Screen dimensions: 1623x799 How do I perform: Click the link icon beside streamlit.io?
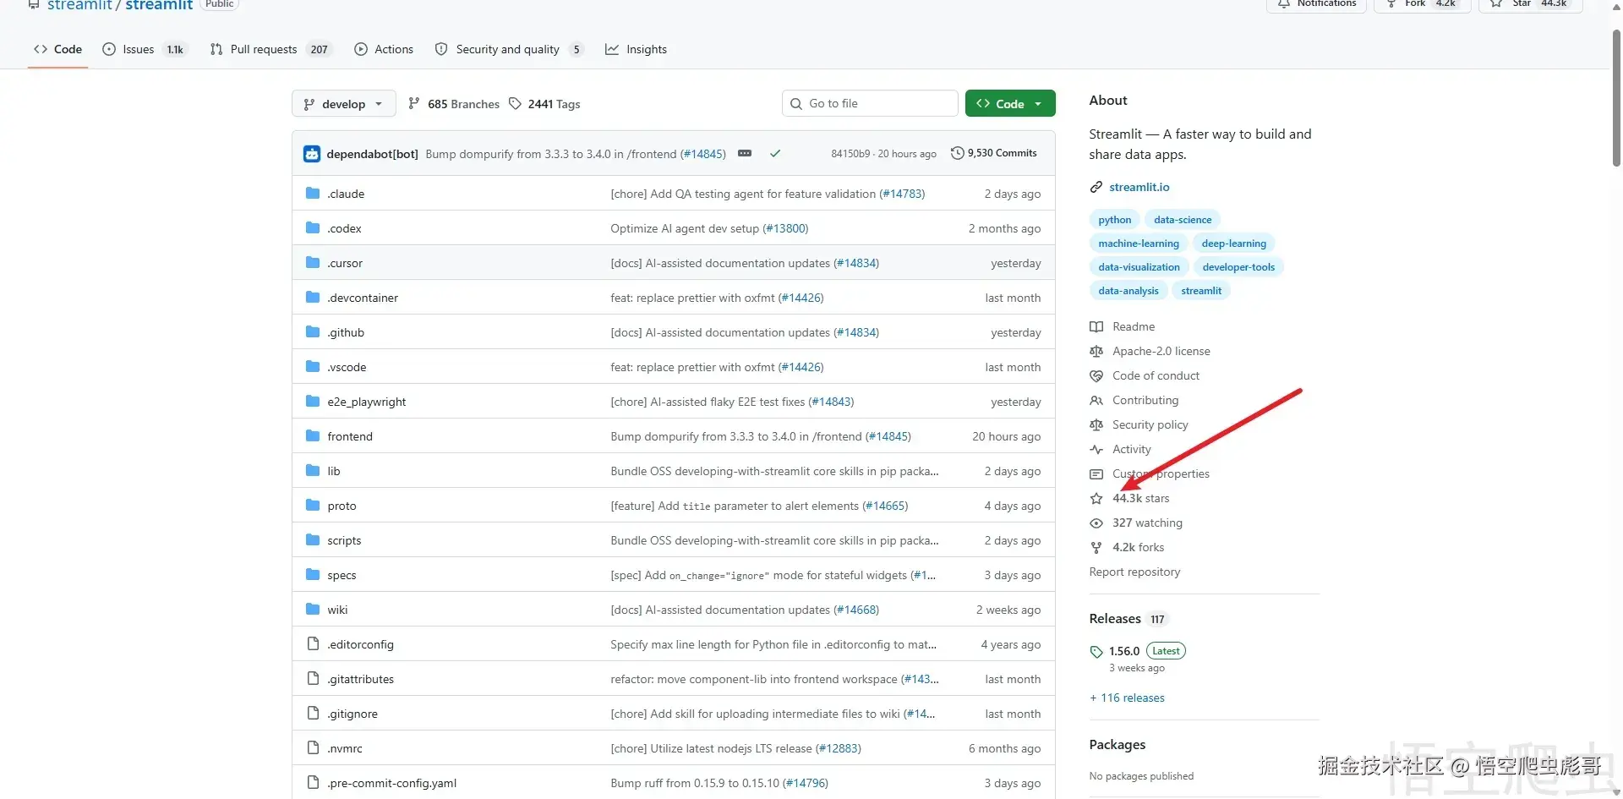tap(1096, 187)
